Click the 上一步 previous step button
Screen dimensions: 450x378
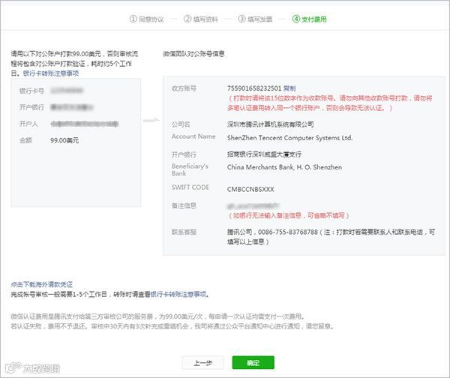[x=203, y=362]
